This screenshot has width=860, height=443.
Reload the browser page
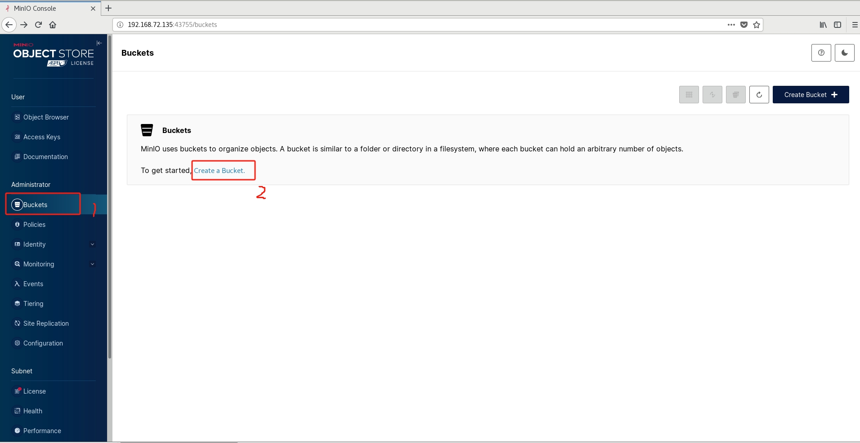[39, 25]
